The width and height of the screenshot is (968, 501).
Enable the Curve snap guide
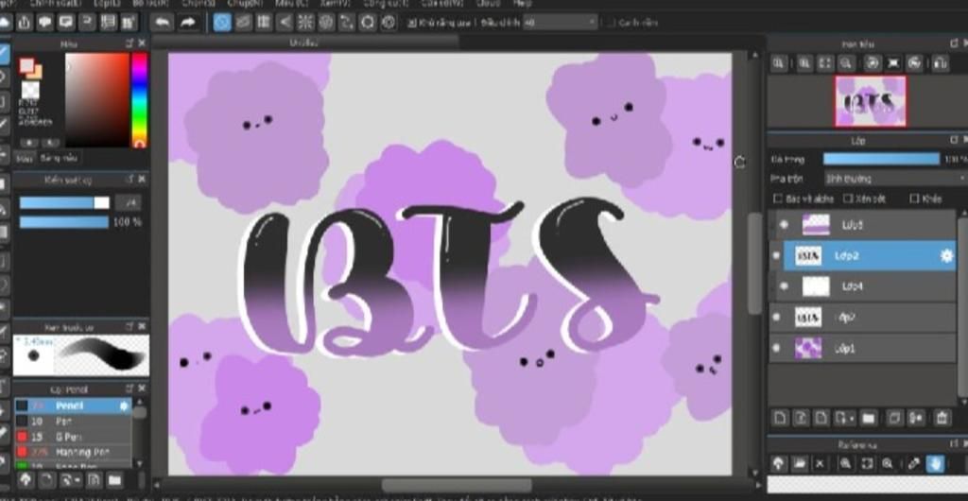click(x=347, y=23)
